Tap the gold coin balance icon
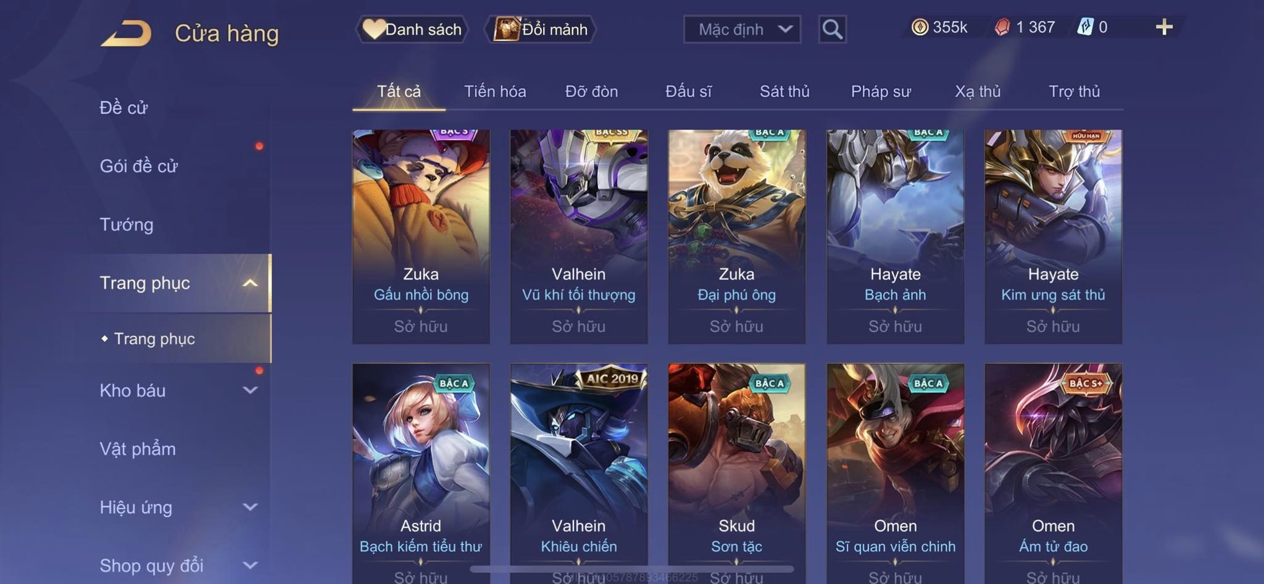This screenshot has width=1264, height=584. point(920,27)
